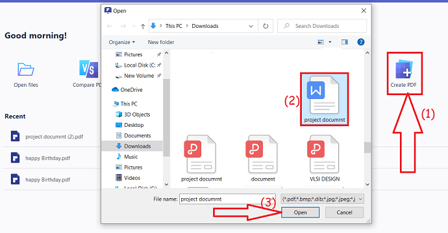Click the 3D Objects cube icon
The width and height of the screenshot is (448, 233).
[119, 115]
